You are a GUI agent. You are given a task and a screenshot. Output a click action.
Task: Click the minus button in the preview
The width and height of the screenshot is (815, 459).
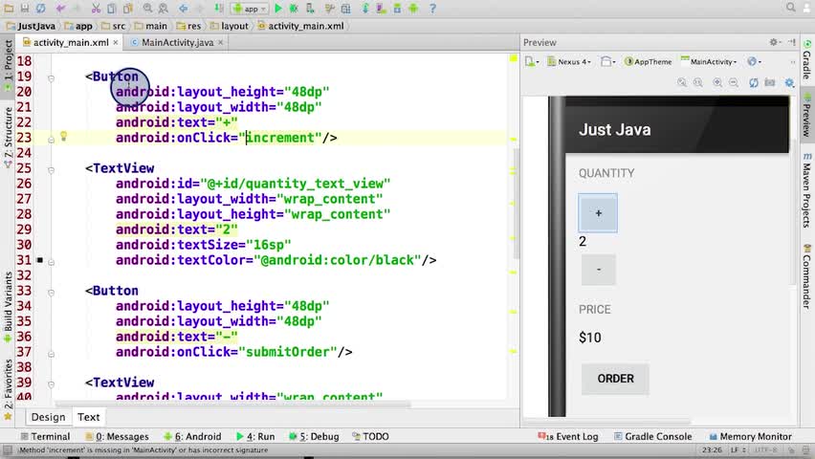(598, 270)
